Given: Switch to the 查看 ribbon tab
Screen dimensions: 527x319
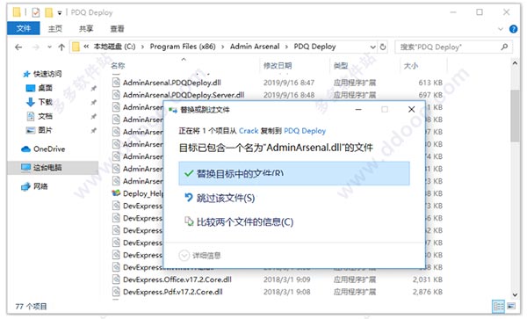Looking at the screenshot, I should [x=117, y=29].
